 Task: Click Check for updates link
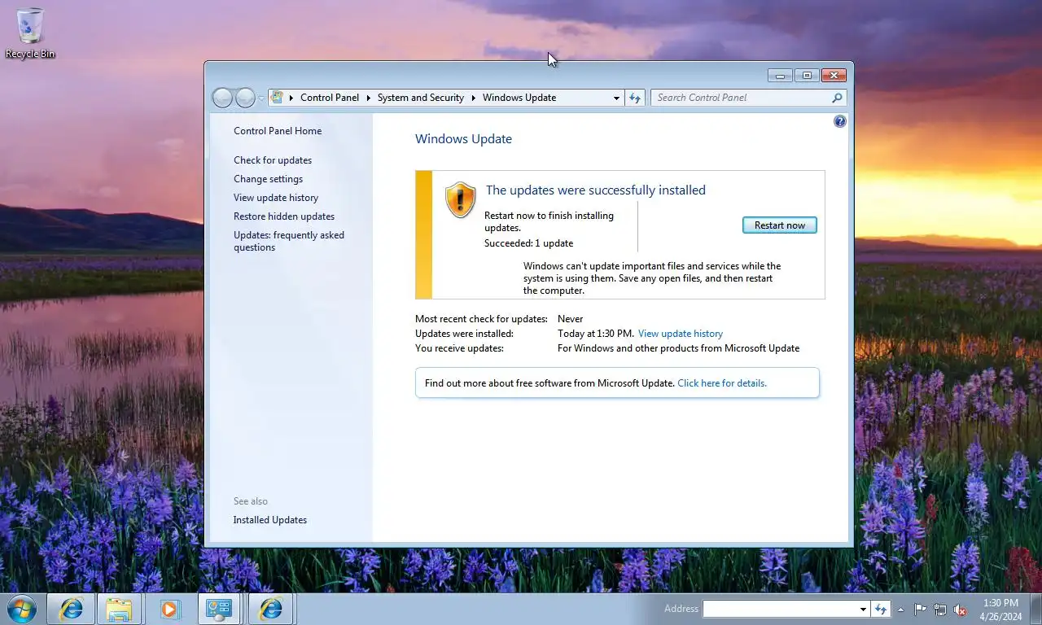click(x=273, y=160)
